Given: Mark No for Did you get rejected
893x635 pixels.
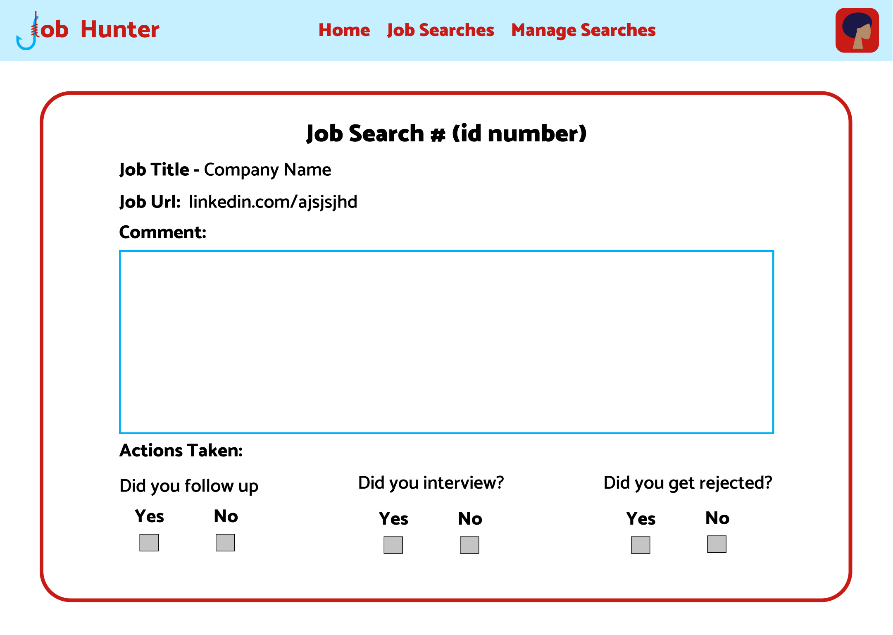Looking at the screenshot, I should [x=717, y=544].
